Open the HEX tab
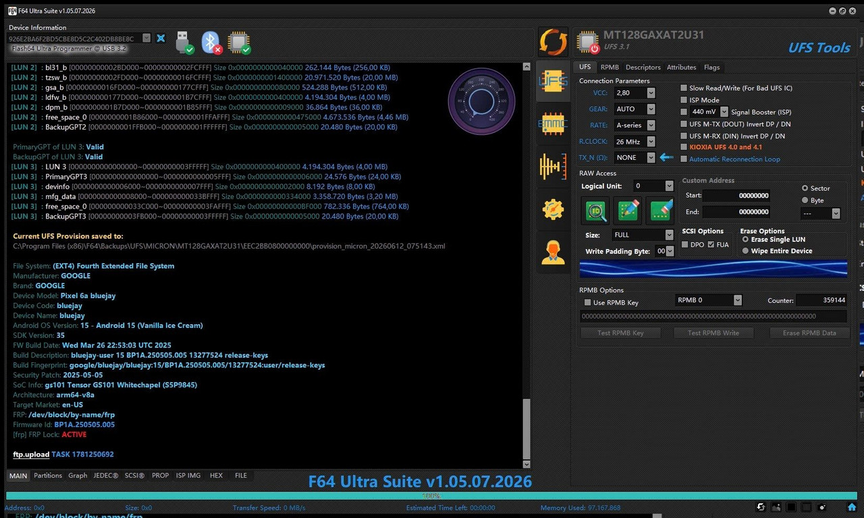Screen dimensions: 864x518 click(216, 476)
